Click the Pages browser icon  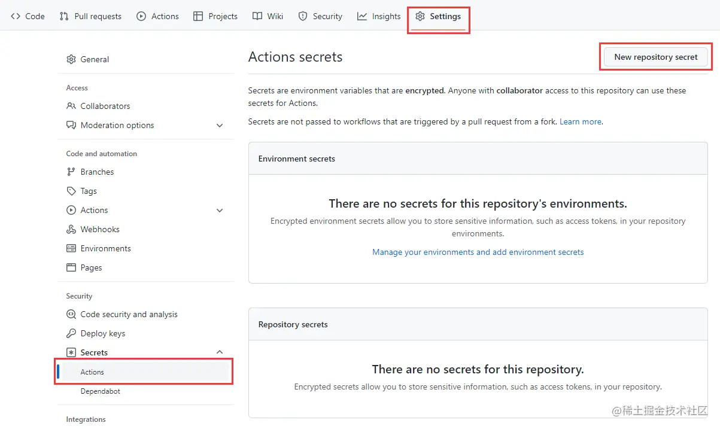[x=71, y=267]
